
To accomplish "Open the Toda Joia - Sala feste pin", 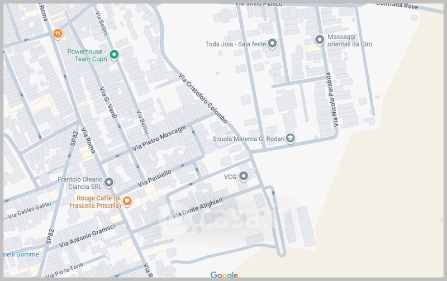I will (x=272, y=43).
